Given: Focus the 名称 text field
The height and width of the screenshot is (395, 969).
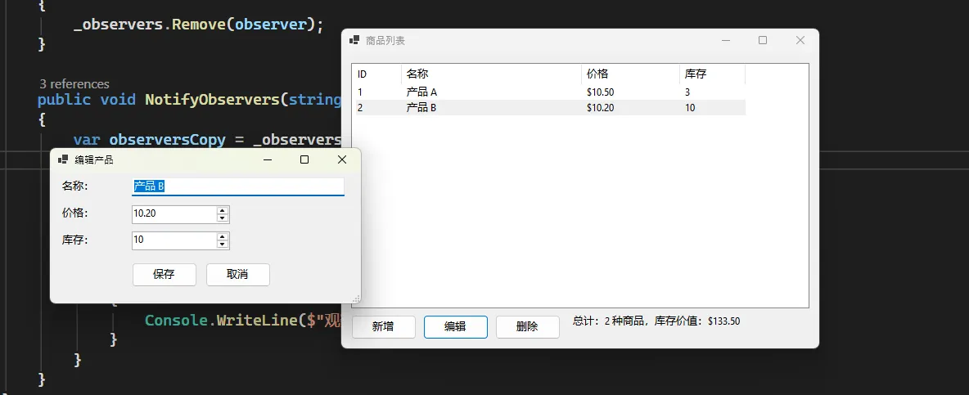Looking at the screenshot, I should [237, 186].
